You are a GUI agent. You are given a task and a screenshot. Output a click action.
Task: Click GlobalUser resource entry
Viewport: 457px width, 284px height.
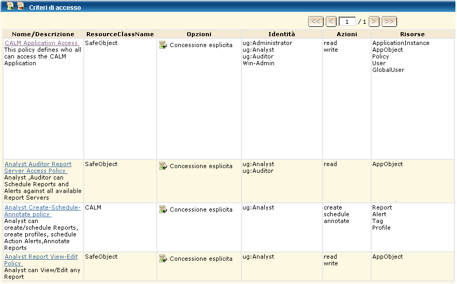[388, 70]
